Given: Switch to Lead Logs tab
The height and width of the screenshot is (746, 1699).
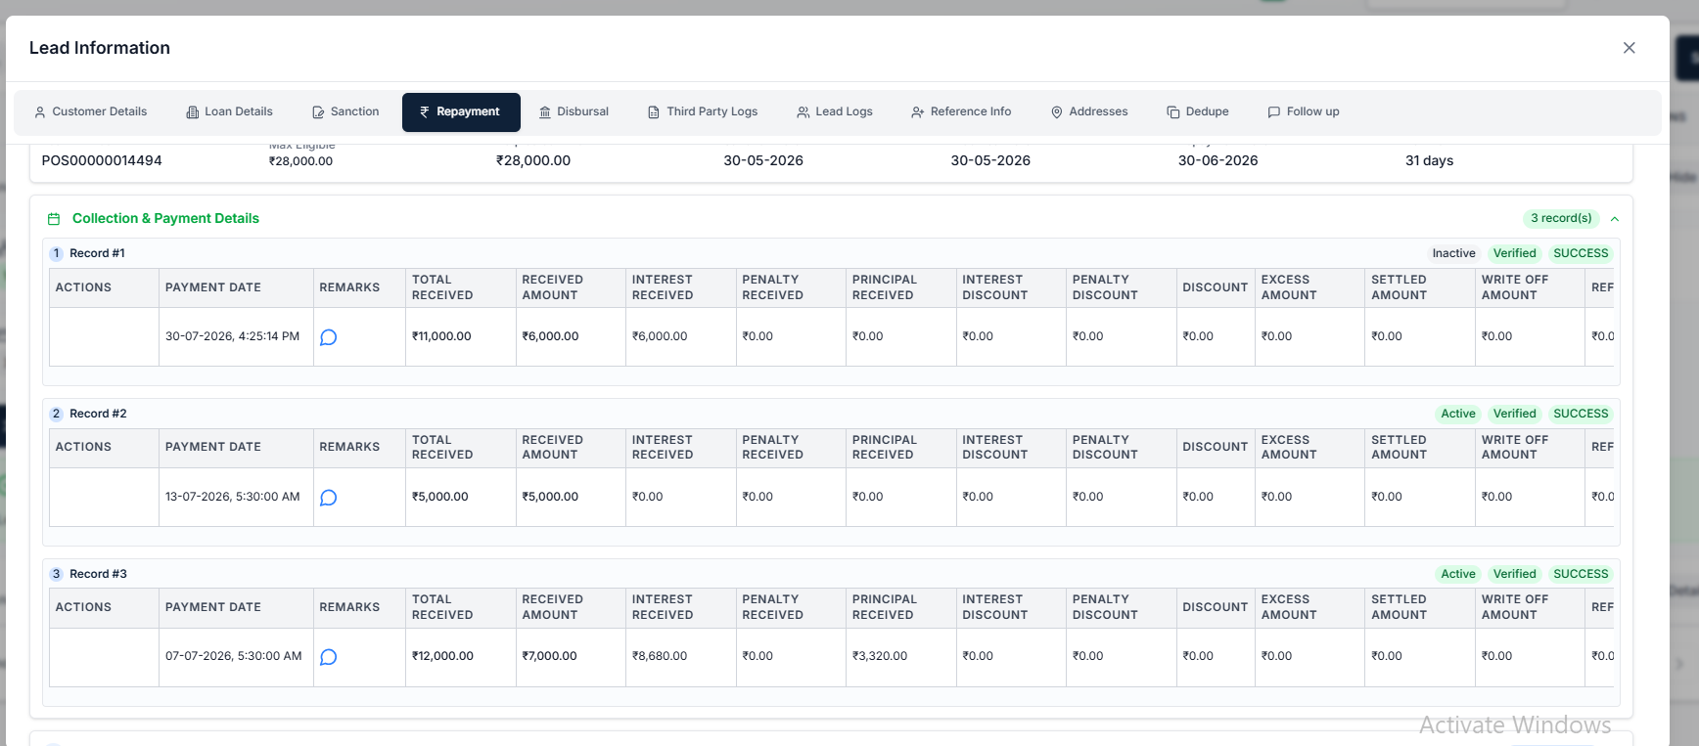Looking at the screenshot, I should 835,111.
